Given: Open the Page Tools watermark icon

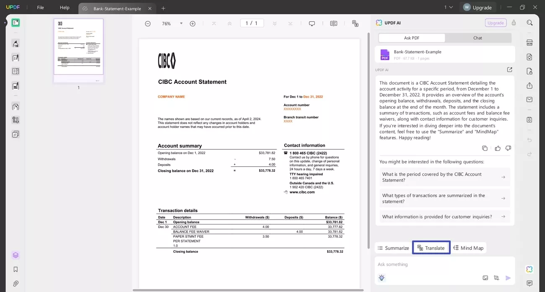Looking at the screenshot, I should pyautogui.click(x=16, y=134).
